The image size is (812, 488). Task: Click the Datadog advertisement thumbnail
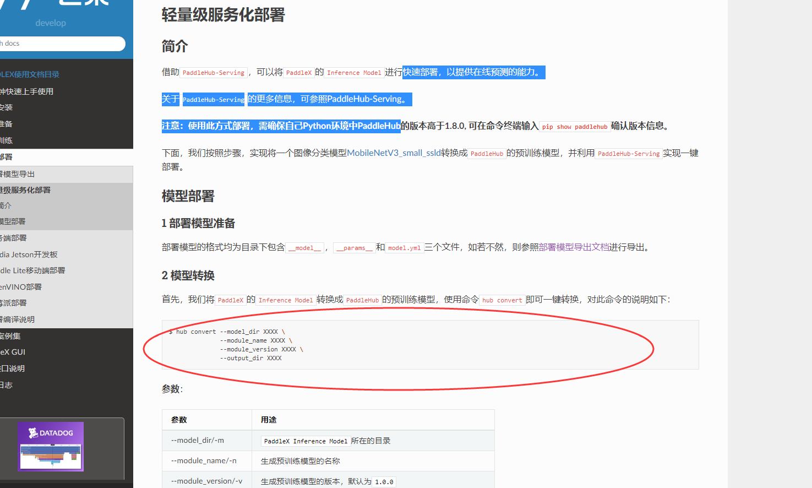pyautogui.click(x=51, y=447)
